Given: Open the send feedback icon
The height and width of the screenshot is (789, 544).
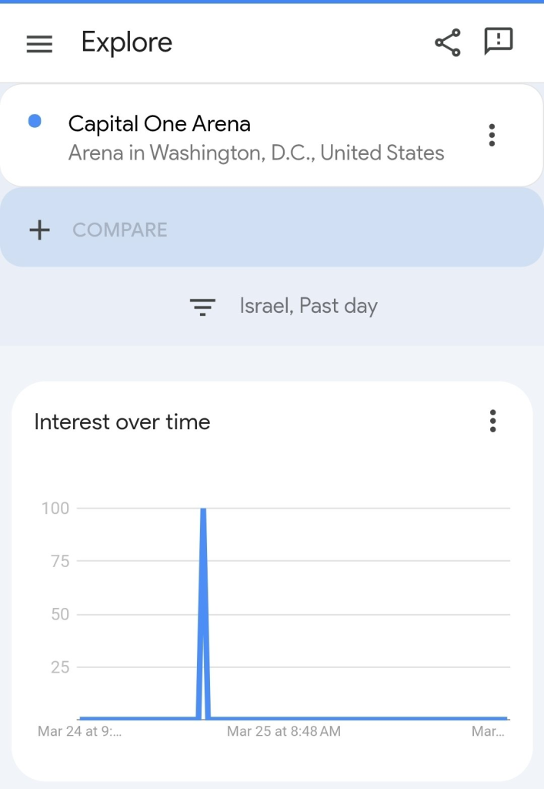Looking at the screenshot, I should (498, 42).
